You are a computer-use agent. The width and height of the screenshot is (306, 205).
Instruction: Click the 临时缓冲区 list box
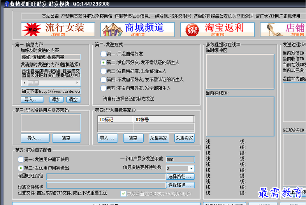pyautogui.click(x=240, y=72)
